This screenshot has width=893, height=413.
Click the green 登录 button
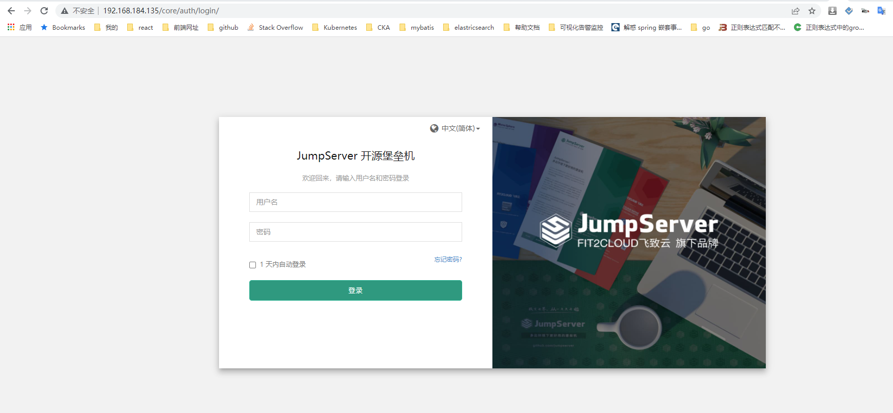[355, 290]
